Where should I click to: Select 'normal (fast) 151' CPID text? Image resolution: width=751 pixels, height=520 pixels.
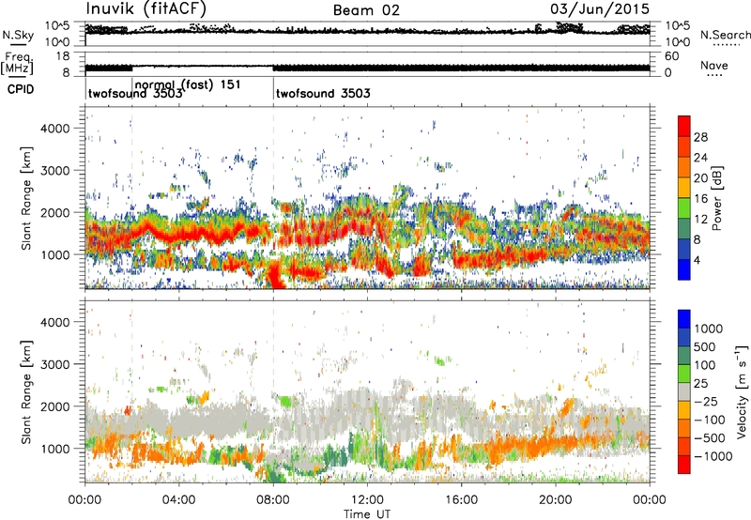click(188, 84)
